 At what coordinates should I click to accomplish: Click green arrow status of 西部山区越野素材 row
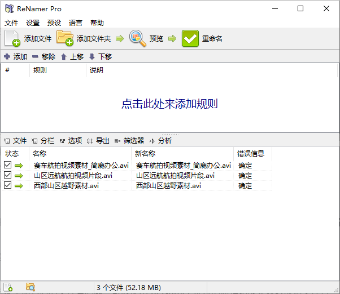tap(19, 186)
